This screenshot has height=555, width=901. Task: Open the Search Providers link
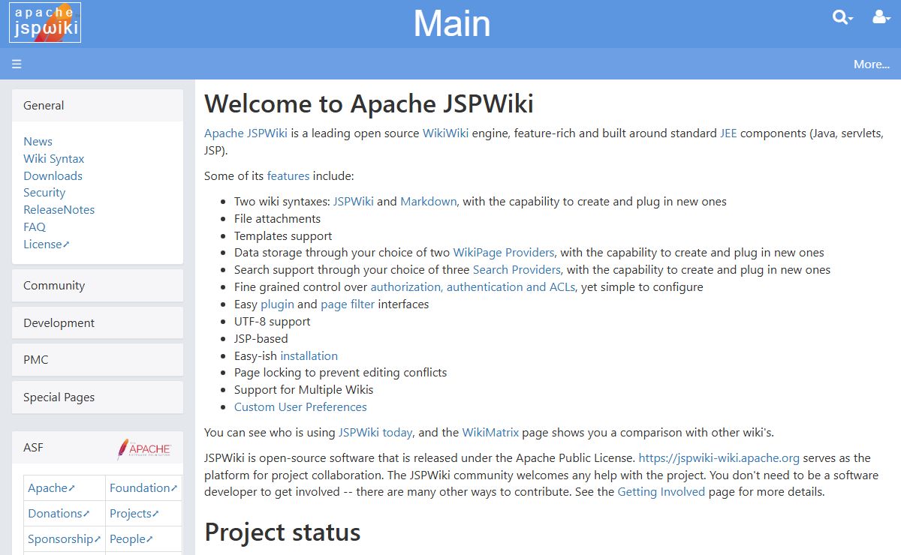coord(517,270)
